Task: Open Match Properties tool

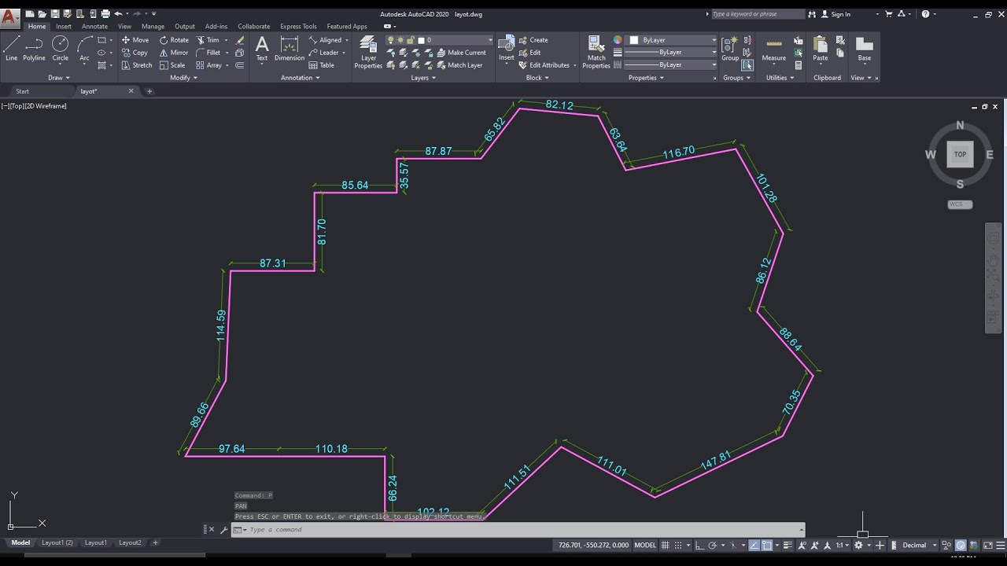Action: pyautogui.click(x=596, y=52)
